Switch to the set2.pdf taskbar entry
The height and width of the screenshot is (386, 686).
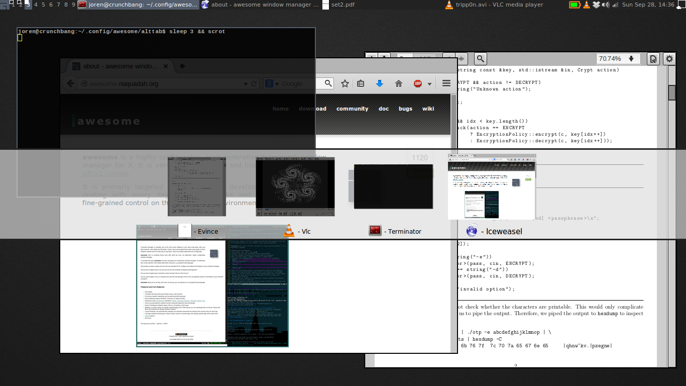coord(382,5)
